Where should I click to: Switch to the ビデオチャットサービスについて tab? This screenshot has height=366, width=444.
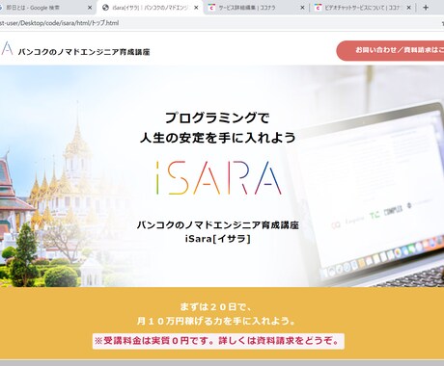coord(362,8)
